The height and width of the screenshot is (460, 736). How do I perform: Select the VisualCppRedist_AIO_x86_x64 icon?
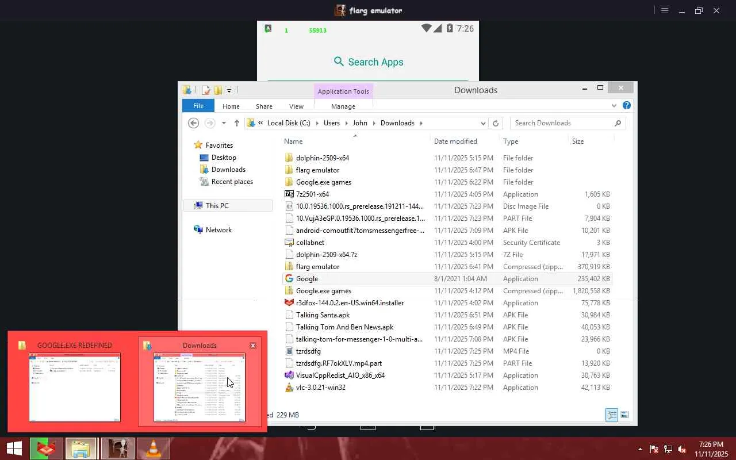pyautogui.click(x=289, y=375)
